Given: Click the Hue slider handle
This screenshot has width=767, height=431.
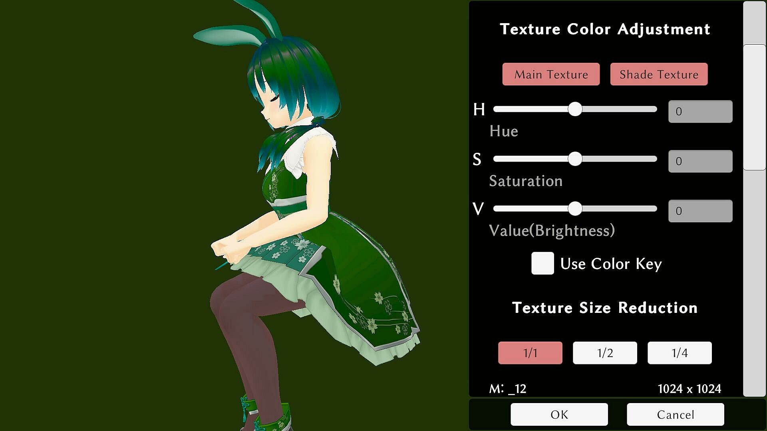Looking at the screenshot, I should click(575, 109).
